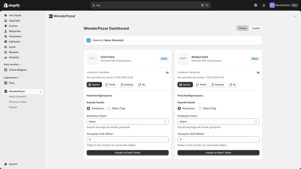Click the Ayarlar gear icon in sidebar bottom
Image resolution: width=301 pixels, height=169 pixels.
(x=6, y=164)
